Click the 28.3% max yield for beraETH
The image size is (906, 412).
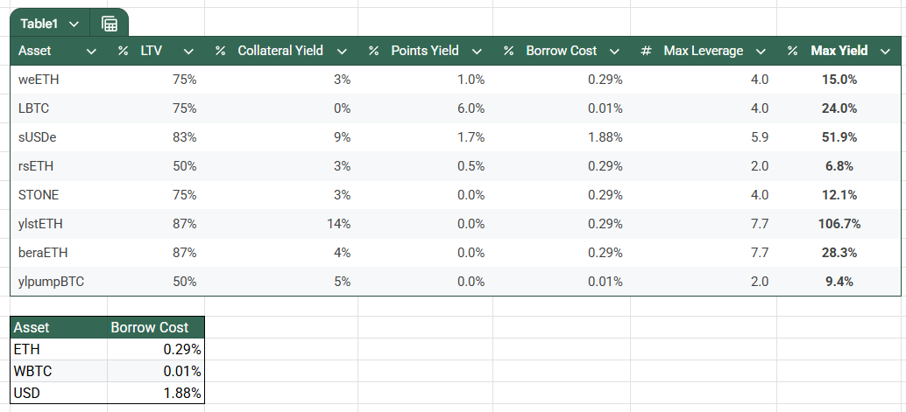(x=839, y=253)
